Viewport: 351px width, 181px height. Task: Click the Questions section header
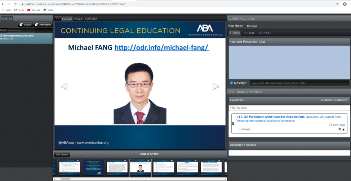click(x=289, y=100)
